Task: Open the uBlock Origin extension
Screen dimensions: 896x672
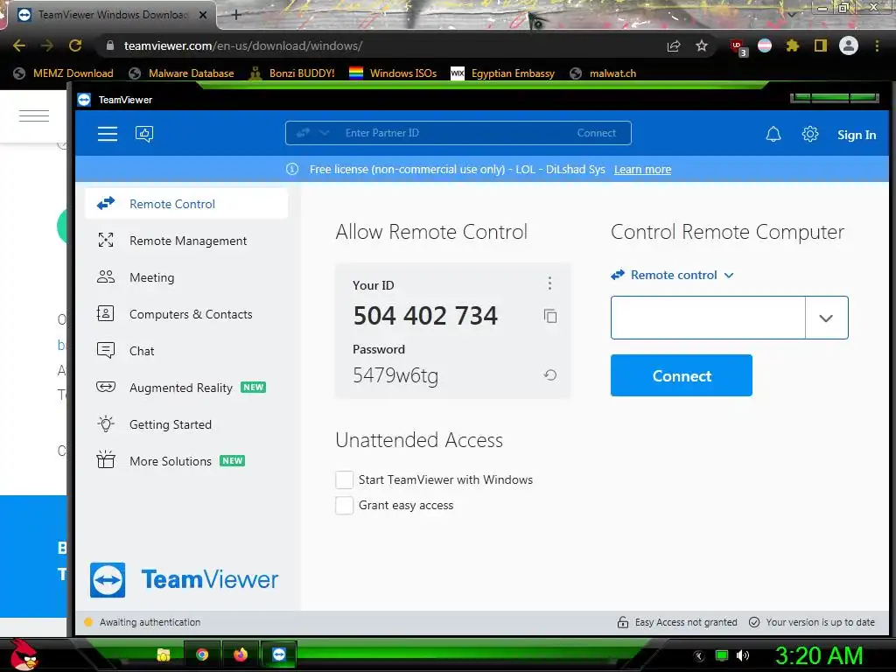Action: point(738,47)
